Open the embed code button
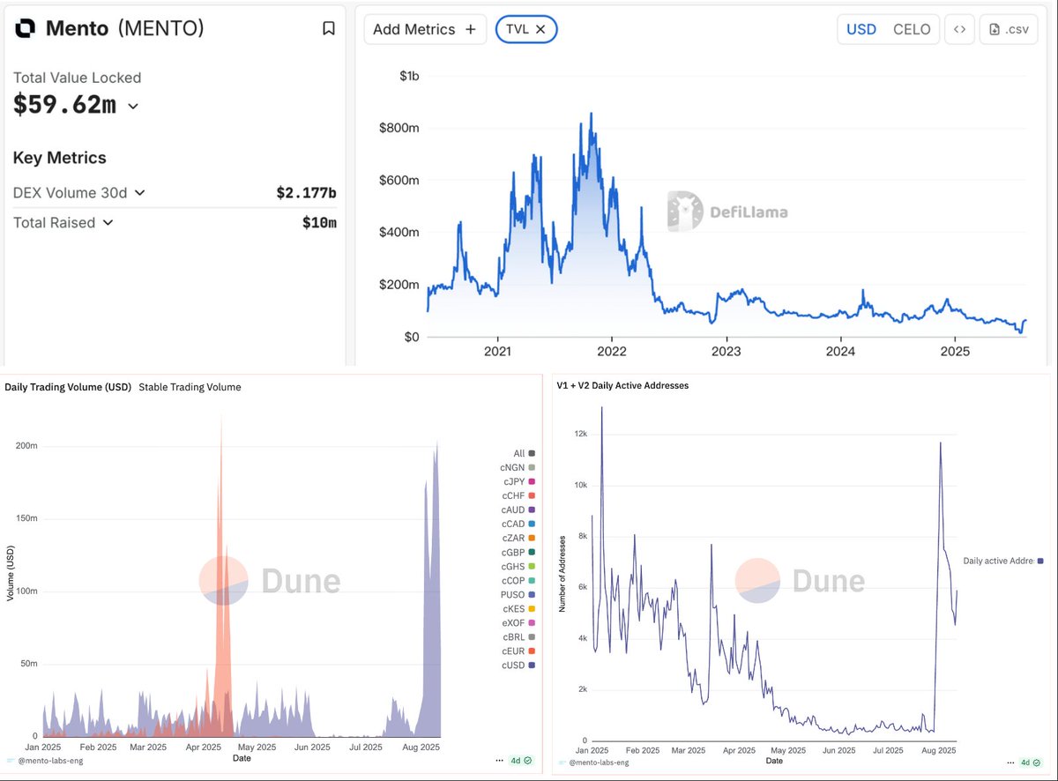The width and height of the screenshot is (1058, 781). coord(960,29)
